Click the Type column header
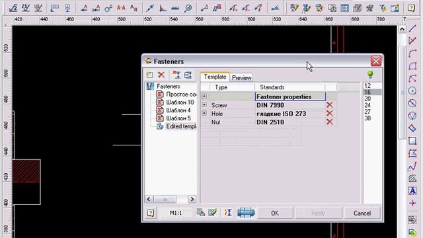The height and width of the screenshot is (238, 423). [232, 87]
